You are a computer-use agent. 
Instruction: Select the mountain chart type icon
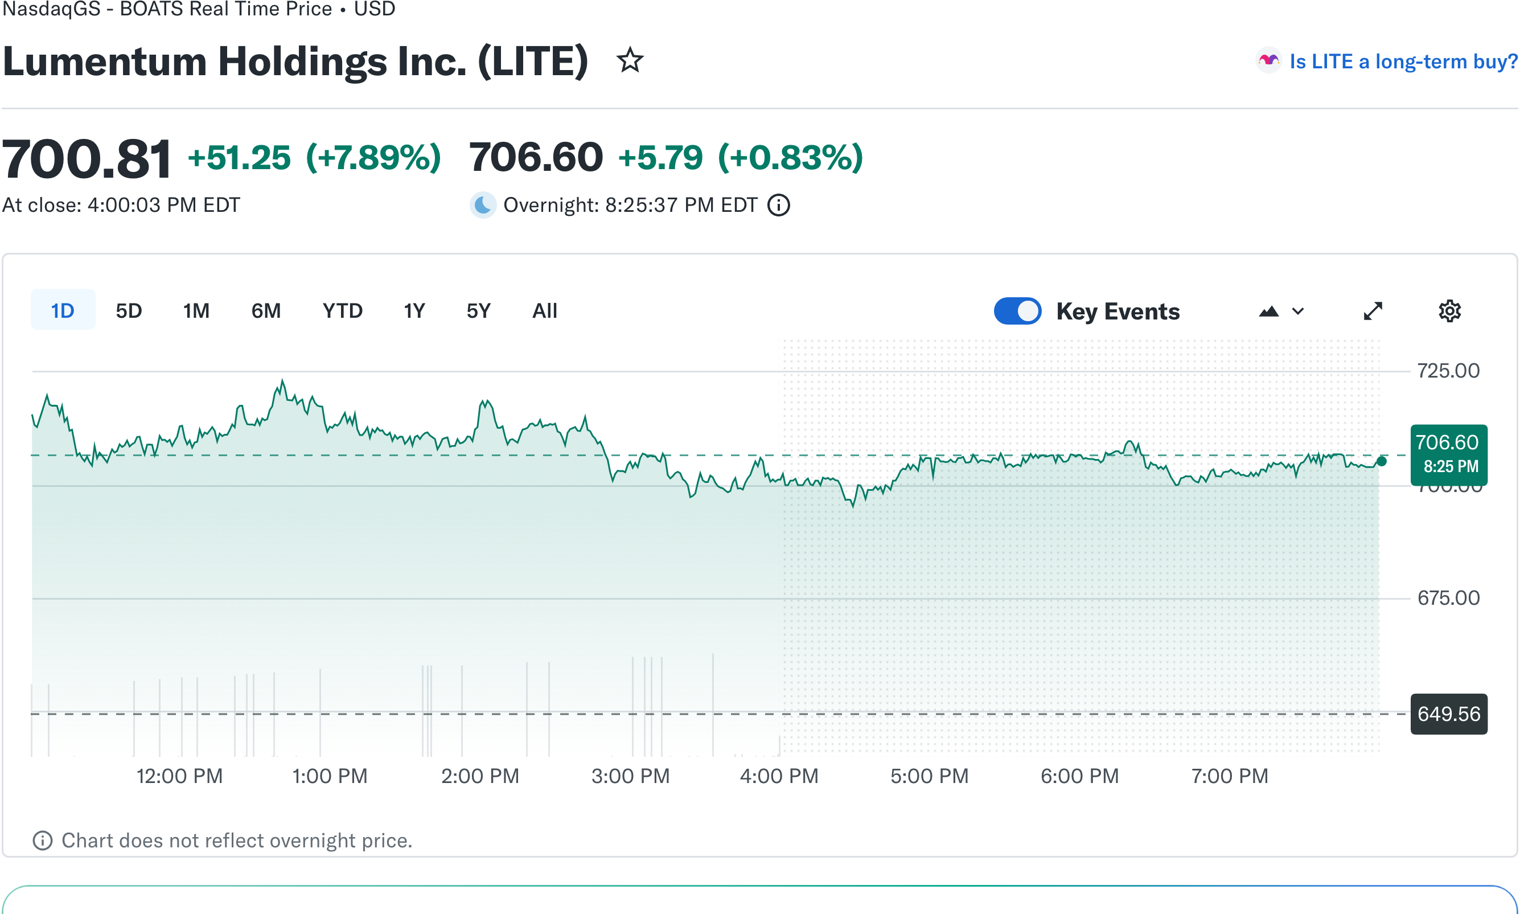[x=1270, y=311]
